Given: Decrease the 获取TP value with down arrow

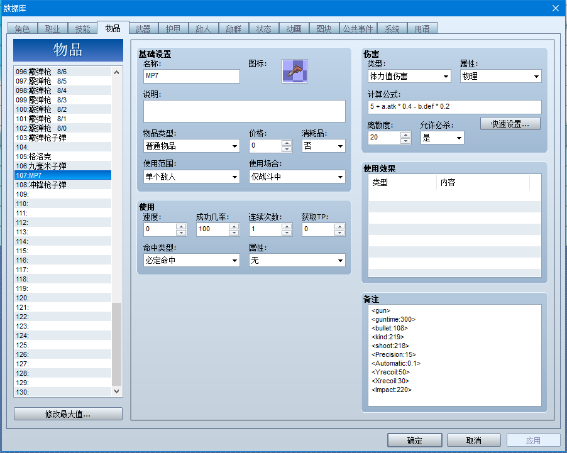Looking at the screenshot, I should coord(339,233).
